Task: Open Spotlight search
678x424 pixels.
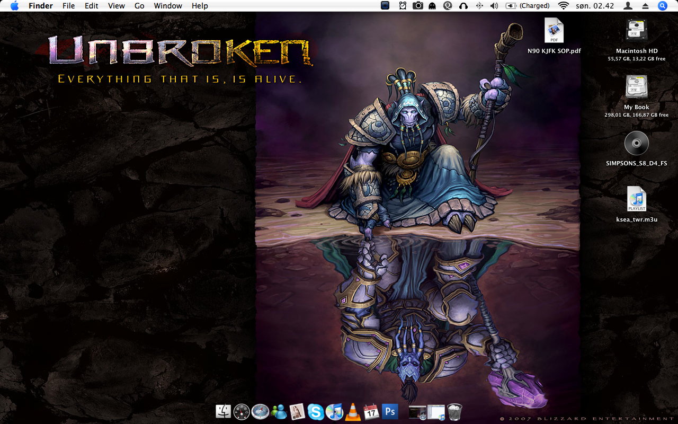Action: (663, 6)
